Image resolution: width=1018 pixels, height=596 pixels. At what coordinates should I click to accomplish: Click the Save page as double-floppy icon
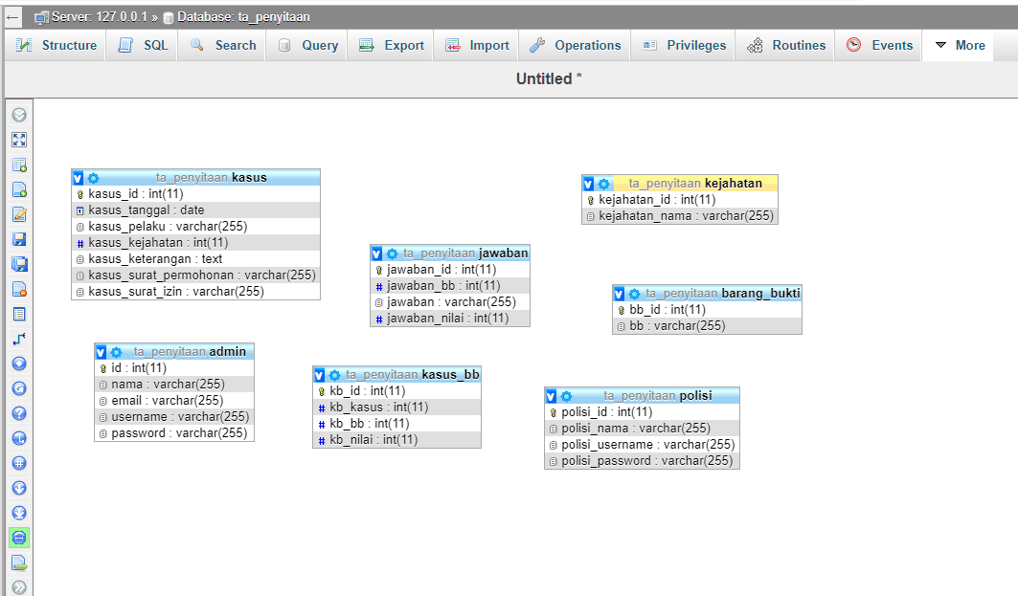(19, 264)
